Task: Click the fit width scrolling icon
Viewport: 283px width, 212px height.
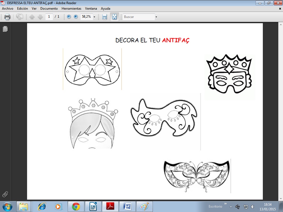Action: 105,17
